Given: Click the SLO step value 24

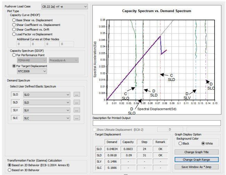Looking at the screenshot, I should point(144,149).
